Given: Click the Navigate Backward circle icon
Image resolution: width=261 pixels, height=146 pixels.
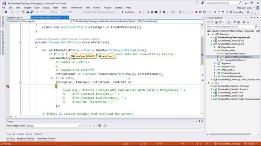Looking at the screenshot, I should tap(6, 12).
